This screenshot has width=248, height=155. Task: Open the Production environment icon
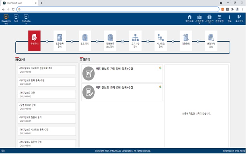(26, 19)
